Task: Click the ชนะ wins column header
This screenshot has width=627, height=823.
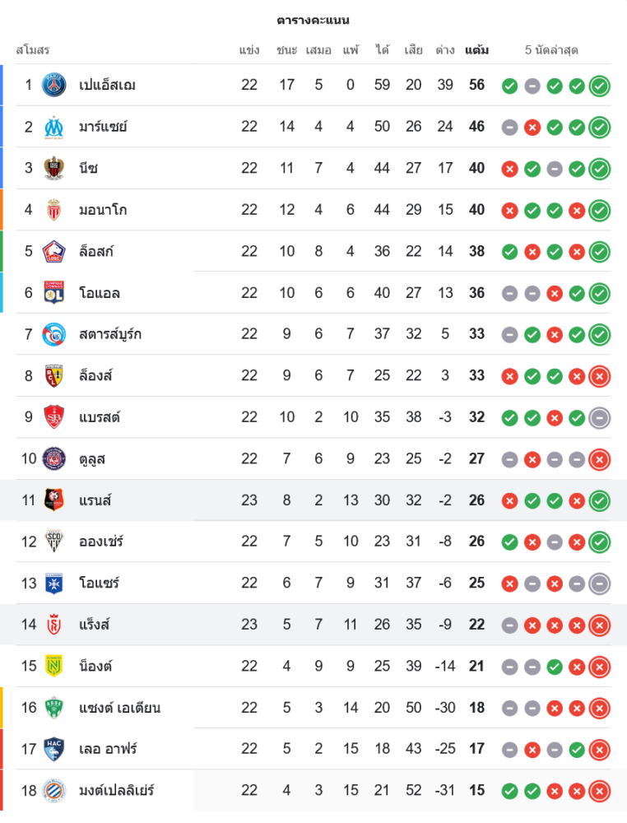Action: pyautogui.click(x=286, y=50)
